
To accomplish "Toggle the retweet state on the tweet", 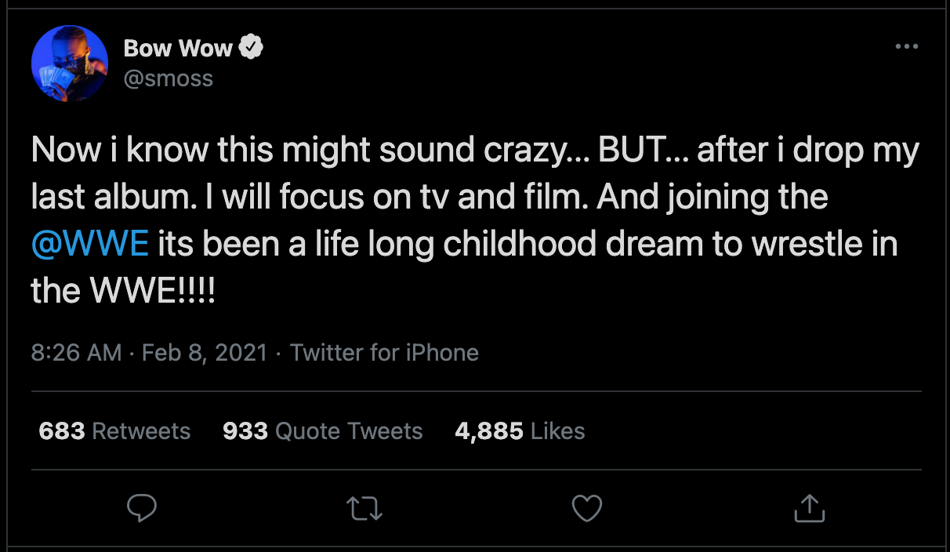I will [x=364, y=508].
